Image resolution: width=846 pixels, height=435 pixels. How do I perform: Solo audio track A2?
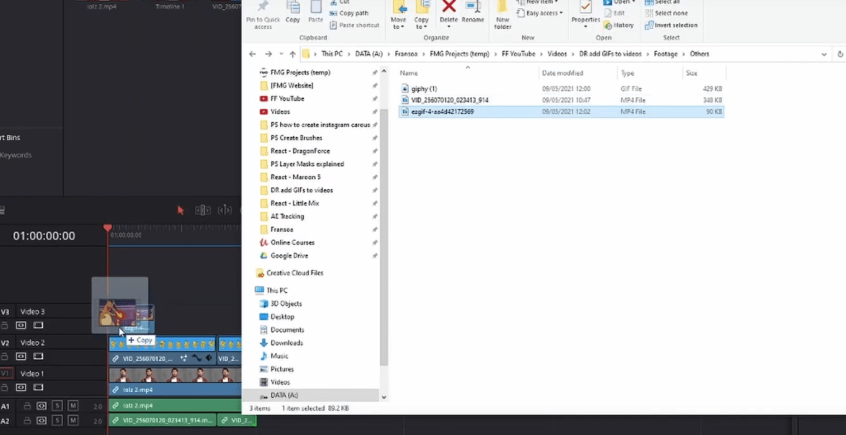click(x=57, y=420)
